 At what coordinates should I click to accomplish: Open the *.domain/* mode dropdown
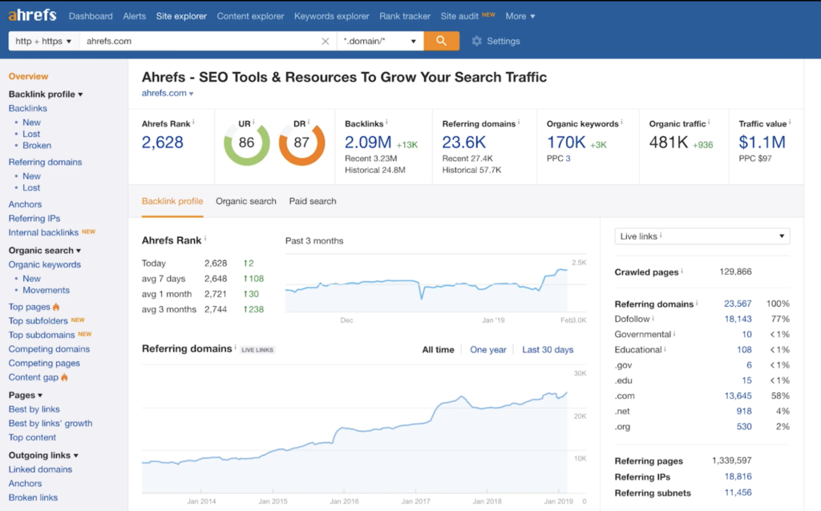pyautogui.click(x=380, y=41)
